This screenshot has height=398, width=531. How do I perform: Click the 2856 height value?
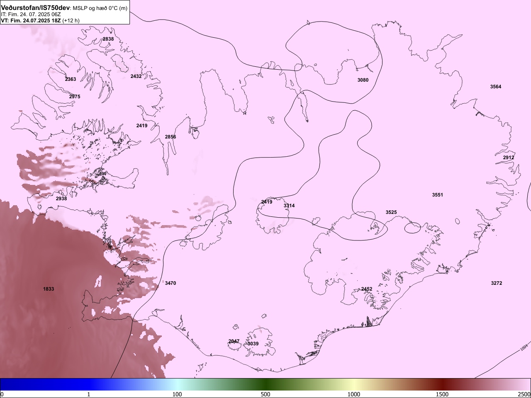pyautogui.click(x=171, y=137)
